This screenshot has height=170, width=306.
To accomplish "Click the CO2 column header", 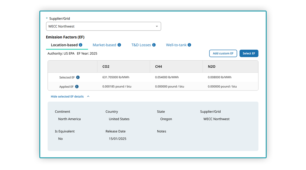I will 106,67.
